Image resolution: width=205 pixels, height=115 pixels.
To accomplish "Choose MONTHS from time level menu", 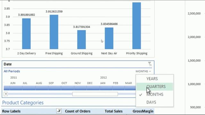I will click(155, 95).
